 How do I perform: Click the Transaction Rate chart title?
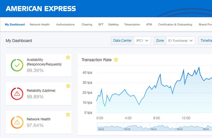click(x=96, y=60)
